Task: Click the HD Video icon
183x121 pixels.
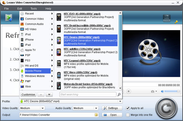Action: (x=22, y=29)
